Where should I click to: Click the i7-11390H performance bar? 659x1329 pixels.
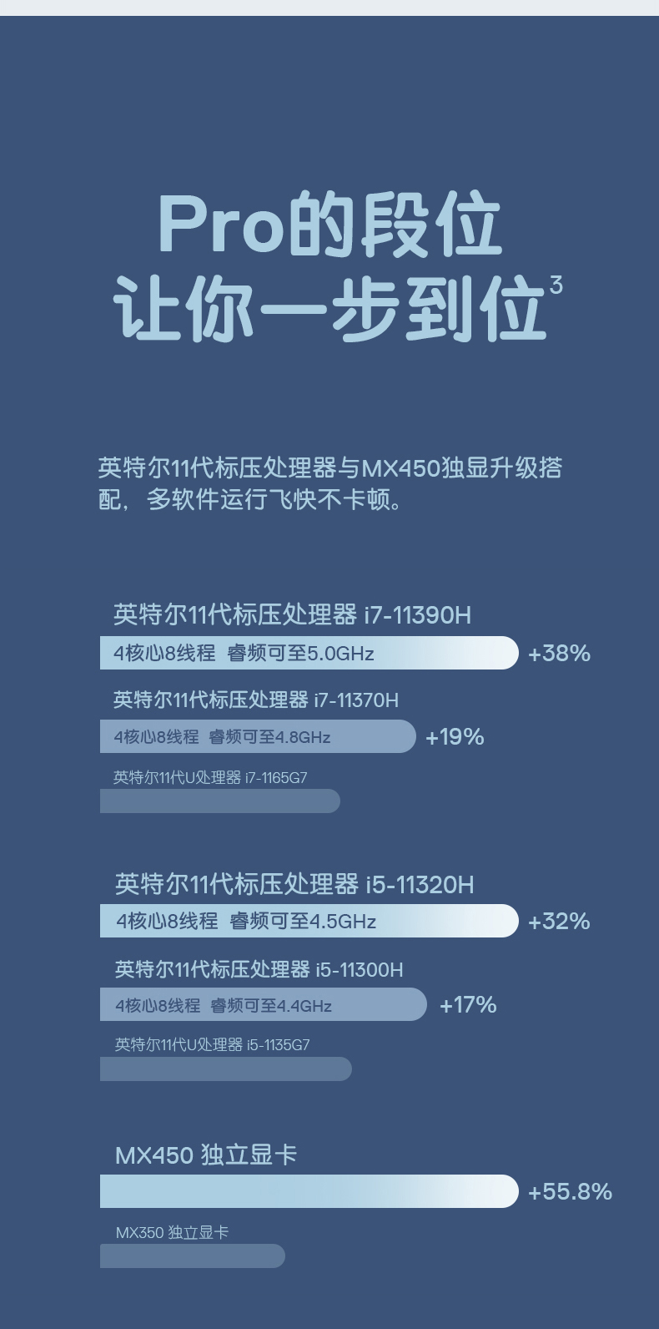(x=309, y=653)
